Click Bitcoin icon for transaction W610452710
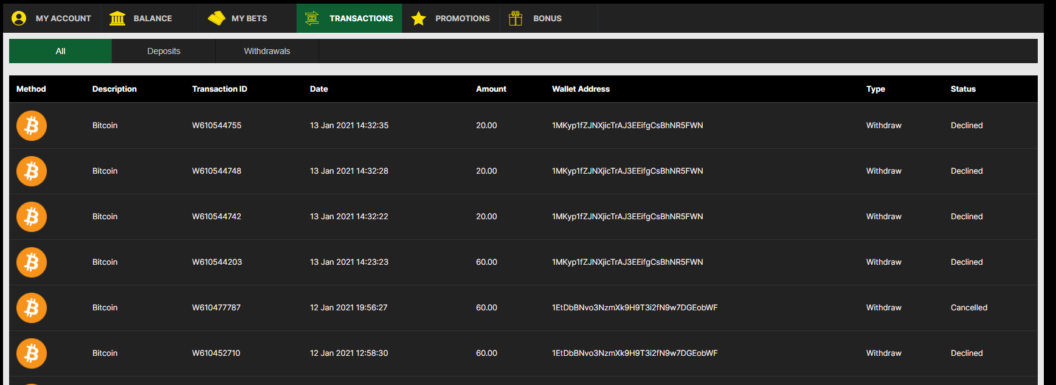This screenshot has width=1056, height=385. (32, 353)
